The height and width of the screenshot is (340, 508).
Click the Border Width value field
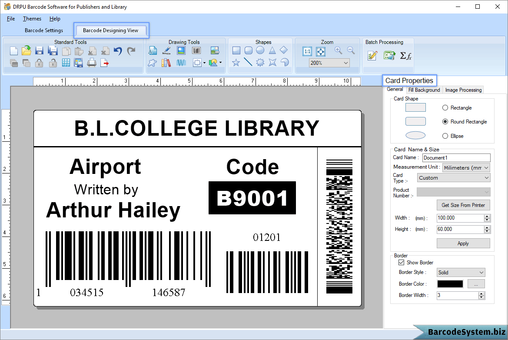458,295
